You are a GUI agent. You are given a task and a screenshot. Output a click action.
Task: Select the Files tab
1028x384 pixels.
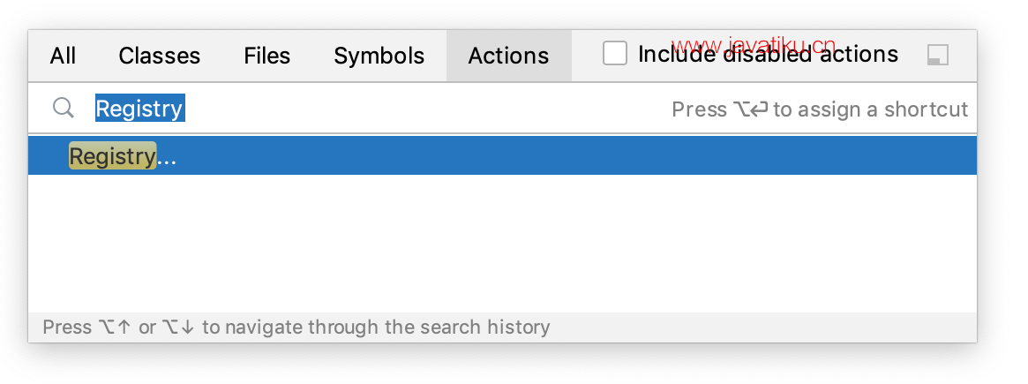266,56
